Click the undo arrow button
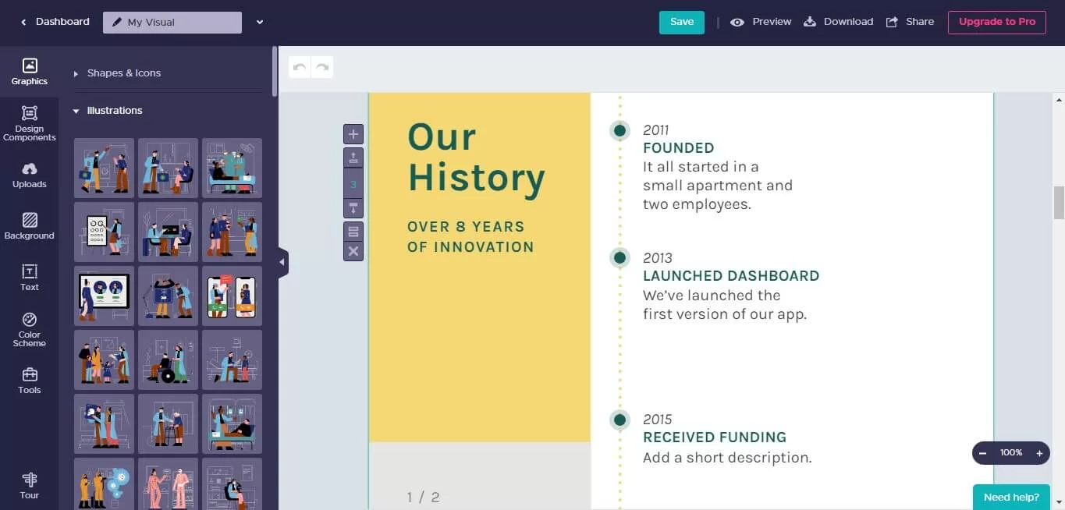 (x=300, y=67)
